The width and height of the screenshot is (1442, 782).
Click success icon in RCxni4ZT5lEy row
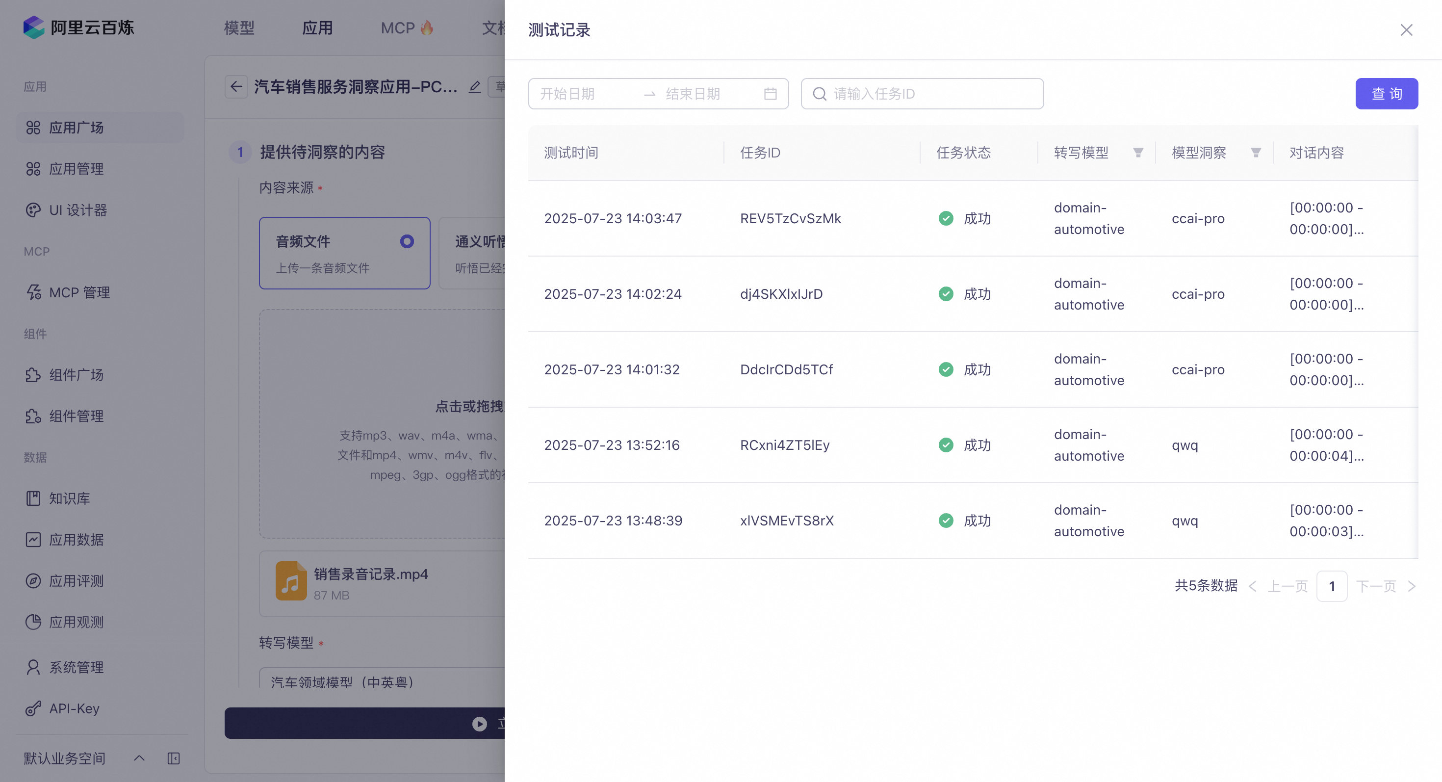(x=946, y=445)
